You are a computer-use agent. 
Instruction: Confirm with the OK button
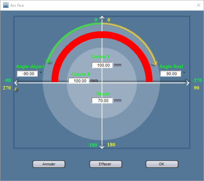point(162,164)
